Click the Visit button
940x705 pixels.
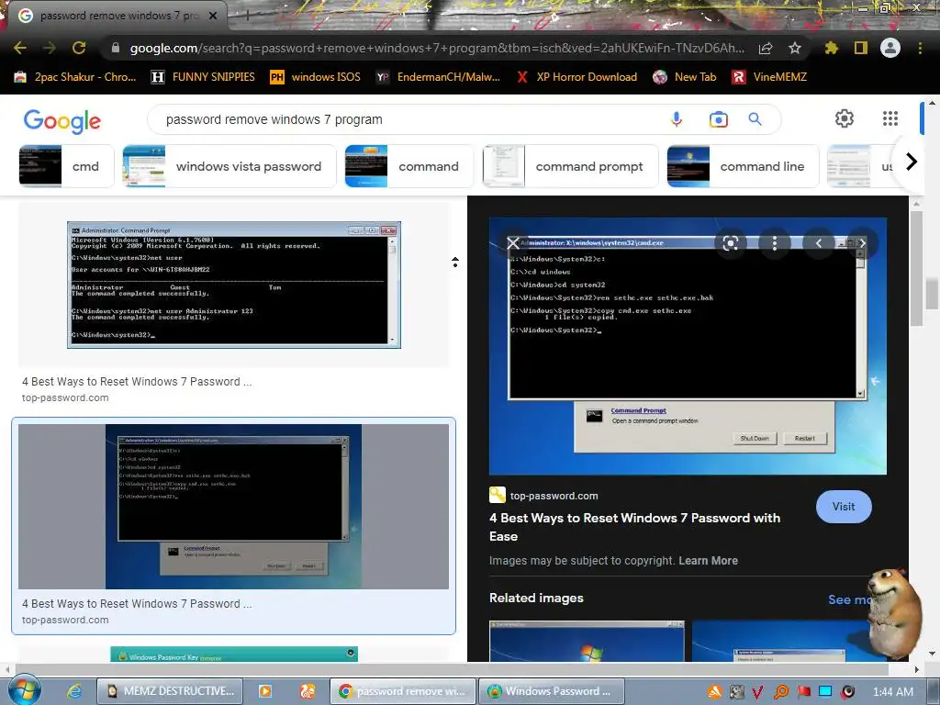click(x=844, y=507)
